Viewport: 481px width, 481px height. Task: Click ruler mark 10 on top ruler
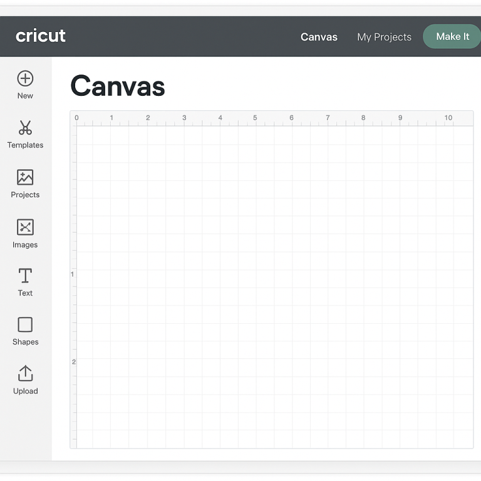click(448, 118)
